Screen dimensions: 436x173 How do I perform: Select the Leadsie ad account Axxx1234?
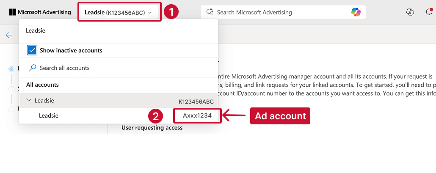(119, 115)
